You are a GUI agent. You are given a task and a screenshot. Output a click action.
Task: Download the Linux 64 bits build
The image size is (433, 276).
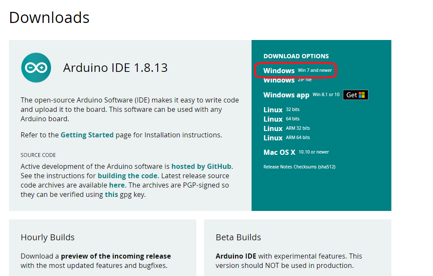[x=281, y=119]
